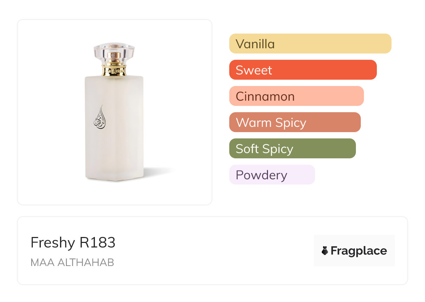Click the crystal cap of the perfume bottle
Image resolution: width=425 pixels, height=302 pixels.
point(114,51)
